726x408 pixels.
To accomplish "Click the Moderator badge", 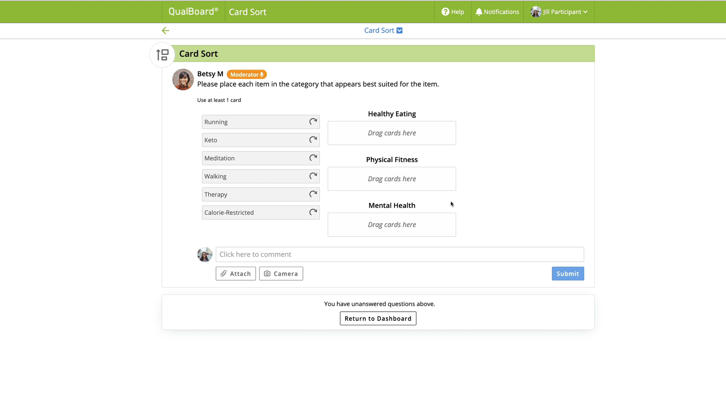I will tap(247, 74).
